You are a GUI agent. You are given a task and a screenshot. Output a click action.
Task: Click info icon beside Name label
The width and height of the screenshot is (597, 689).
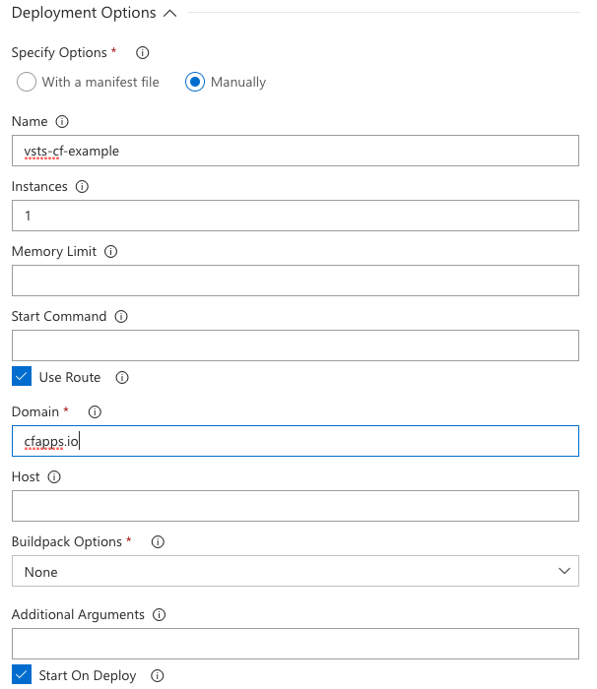[63, 122]
